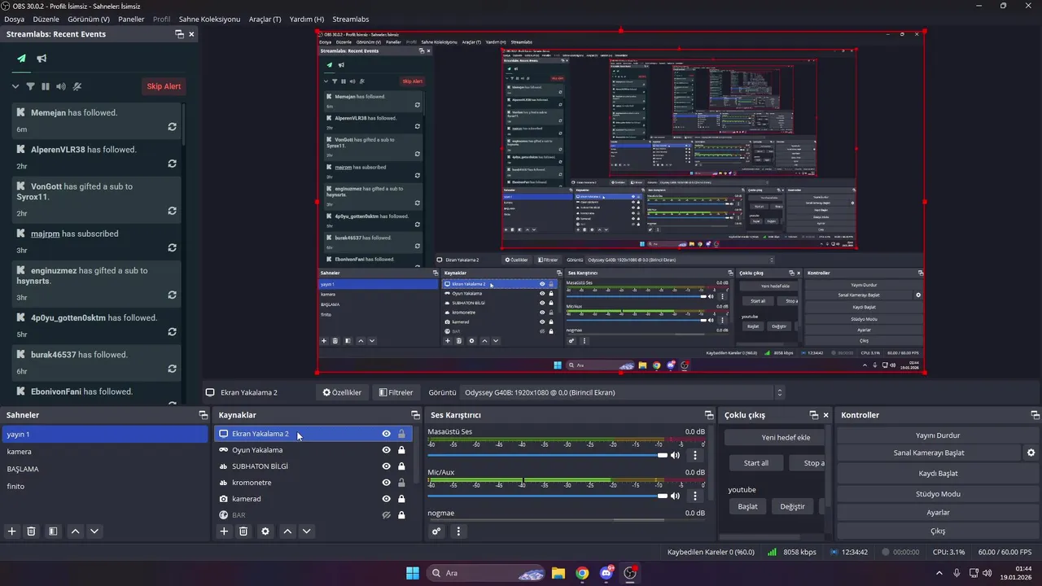Pause the alert queue in Streamlabs panel
The height and width of the screenshot is (586, 1042).
pyautogui.click(x=46, y=86)
